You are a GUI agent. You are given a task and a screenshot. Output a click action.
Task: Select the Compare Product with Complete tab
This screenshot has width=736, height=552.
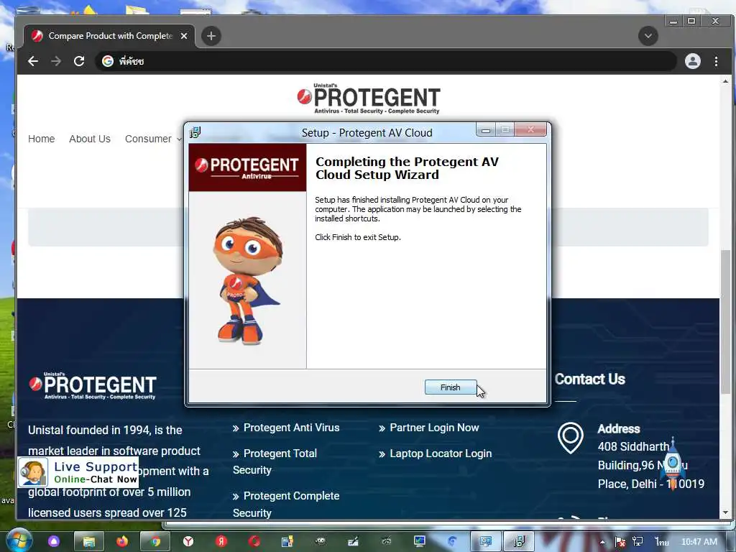[109, 36]
